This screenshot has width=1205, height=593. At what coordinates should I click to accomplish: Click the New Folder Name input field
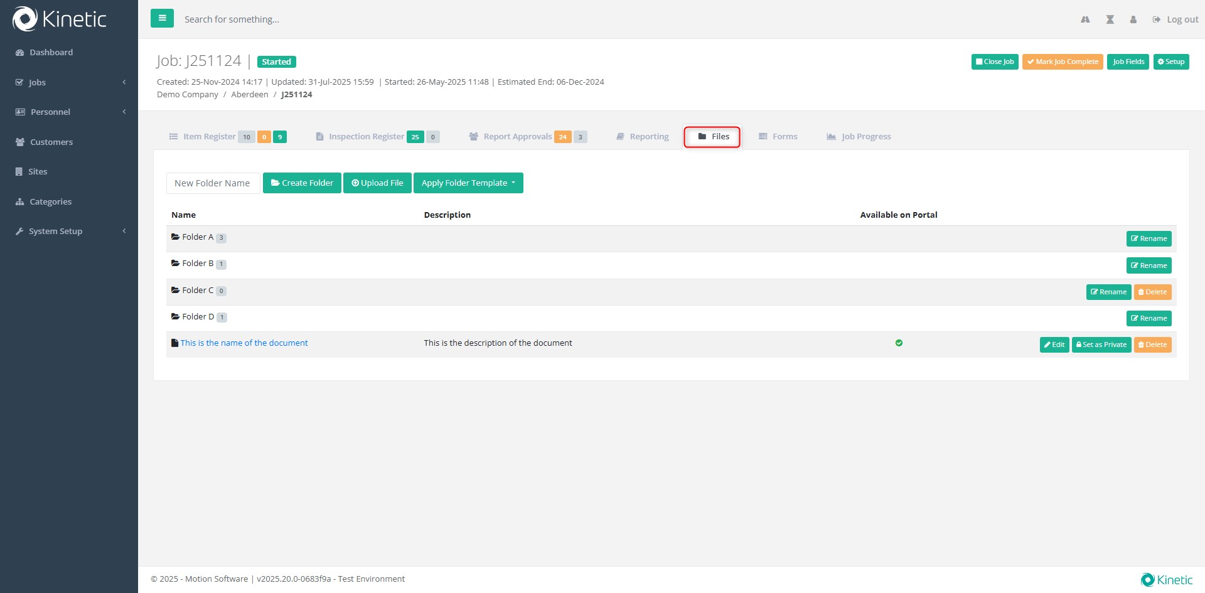(x=213, y=183)
